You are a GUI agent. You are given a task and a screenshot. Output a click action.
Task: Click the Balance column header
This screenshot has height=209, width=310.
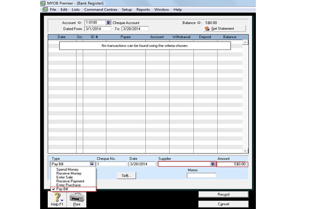coord(230,37)
